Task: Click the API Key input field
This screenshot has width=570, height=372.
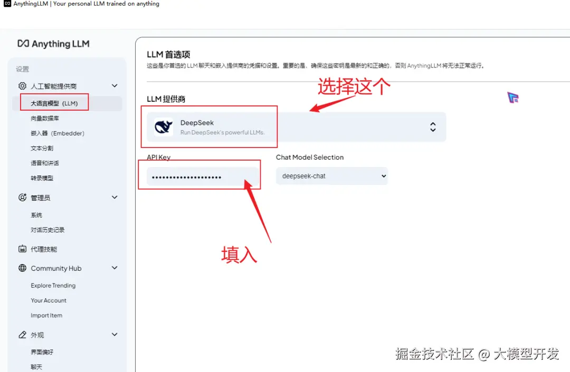Action: 203,177
